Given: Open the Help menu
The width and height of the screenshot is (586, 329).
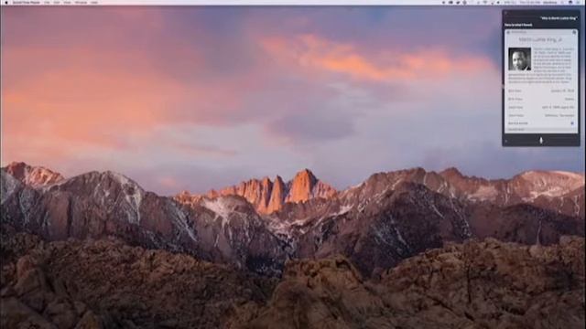Looking at the screenshot, I should click(94, 2).
